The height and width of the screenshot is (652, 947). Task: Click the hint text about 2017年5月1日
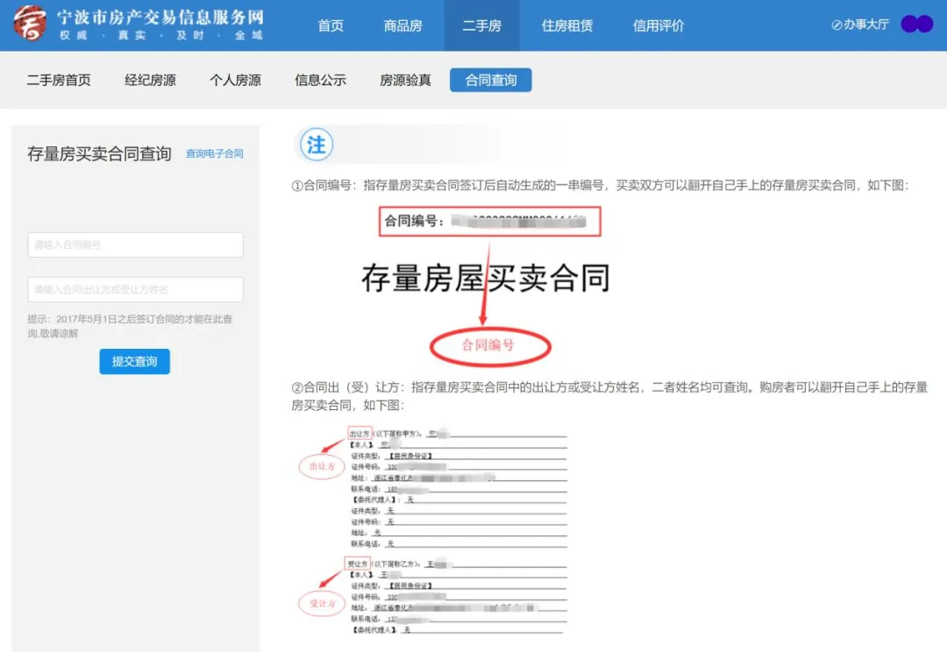130,326
